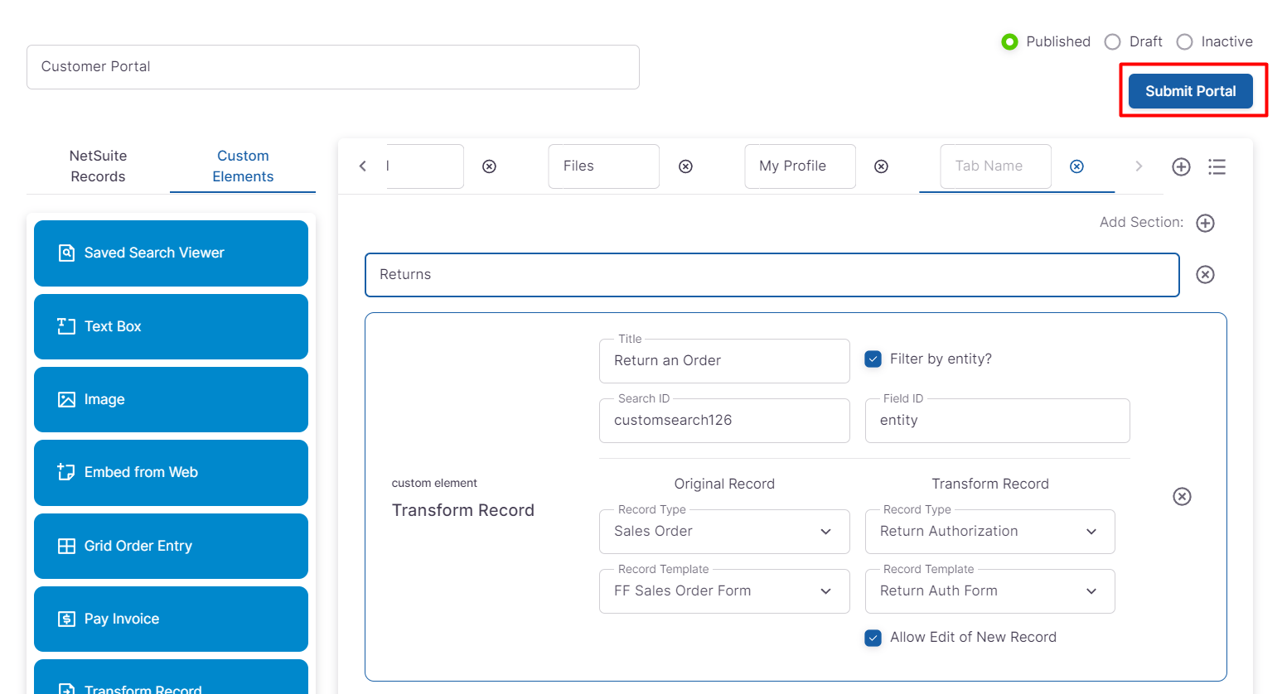Viewport: 1282px width, 694px height.
Task: Select the Draft status radio button
Action: [1112, 42]
